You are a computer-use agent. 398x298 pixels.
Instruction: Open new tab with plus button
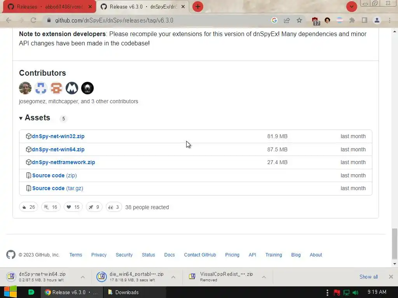point(198,7)
